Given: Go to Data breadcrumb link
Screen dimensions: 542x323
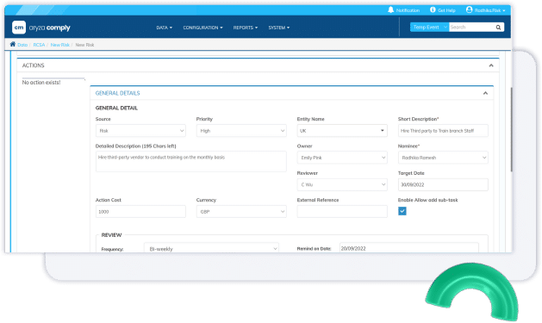Looking at the screenshot, I should point(22,45).
